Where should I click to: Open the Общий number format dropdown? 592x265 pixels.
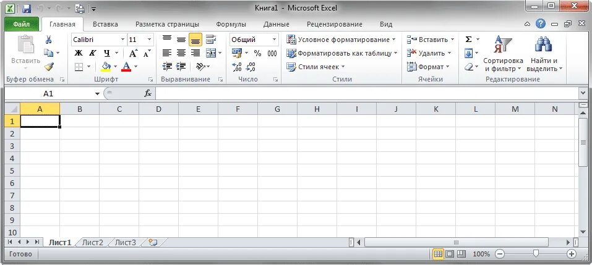(x=275, y=40)
